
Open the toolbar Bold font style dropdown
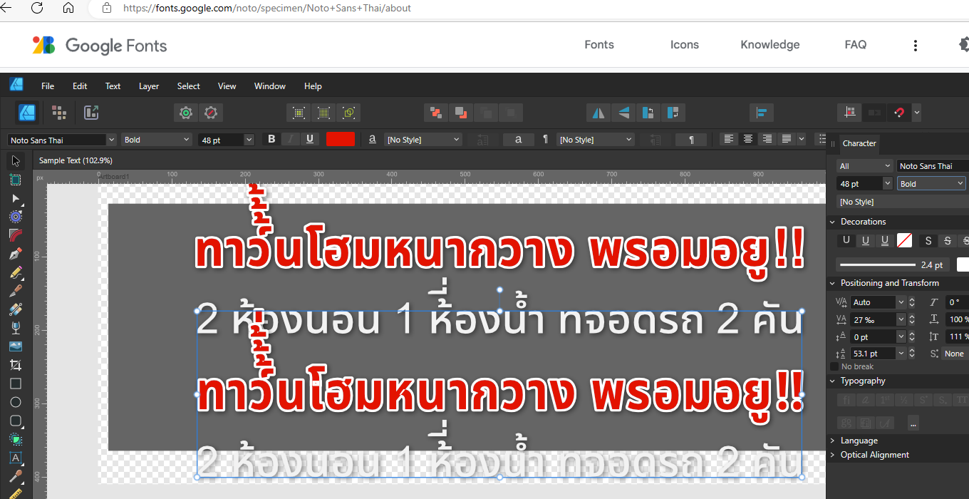click(156, 140)
